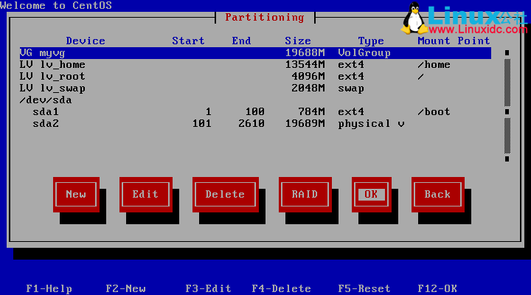Click the /boot mount point

(x=434, y=112)
